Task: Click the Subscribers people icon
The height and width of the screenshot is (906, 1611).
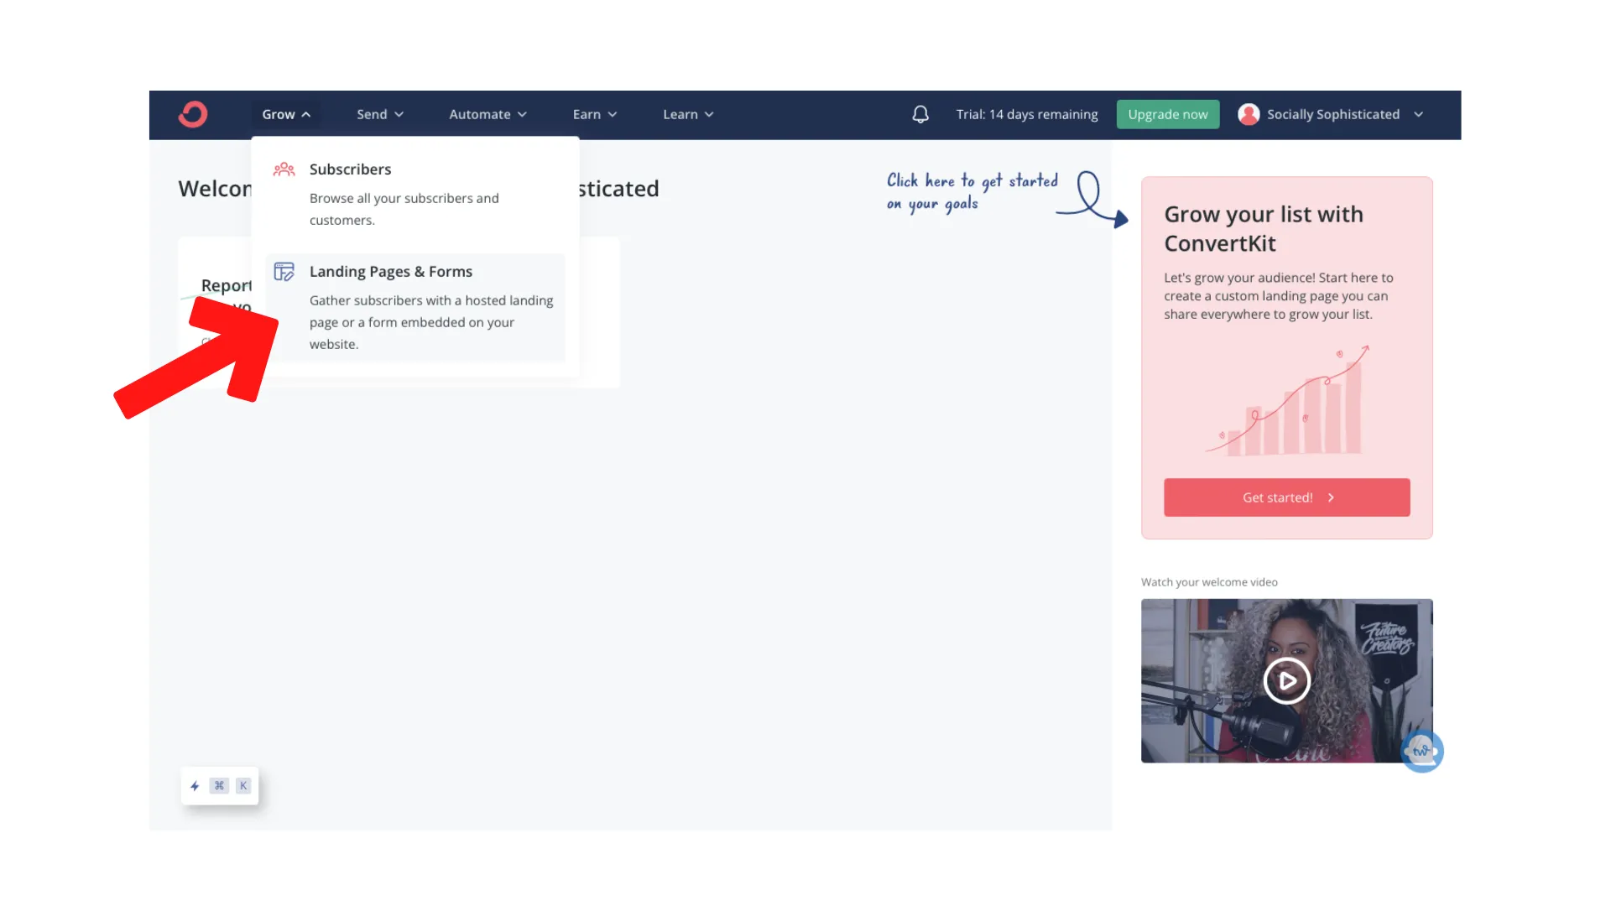Action: (284, 169)
